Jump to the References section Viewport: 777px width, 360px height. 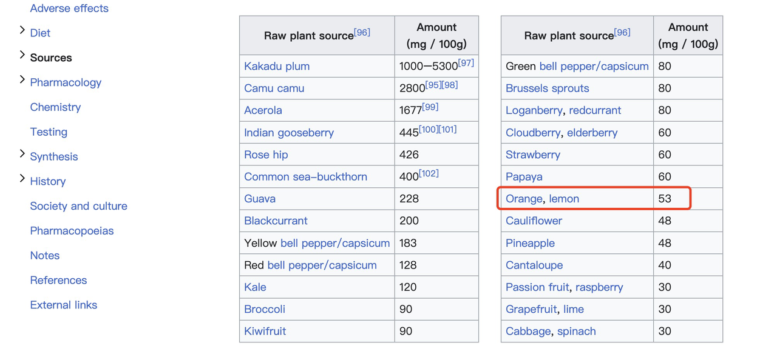(58, 280)
